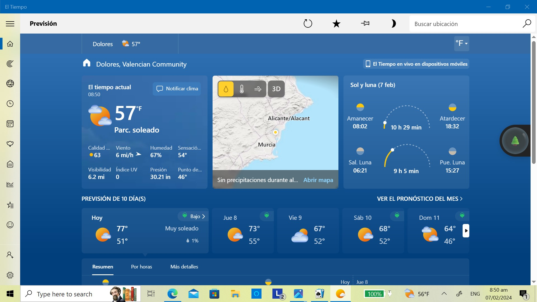
Task: Add location to favorites with star
Action: click(x=336, y=23)
